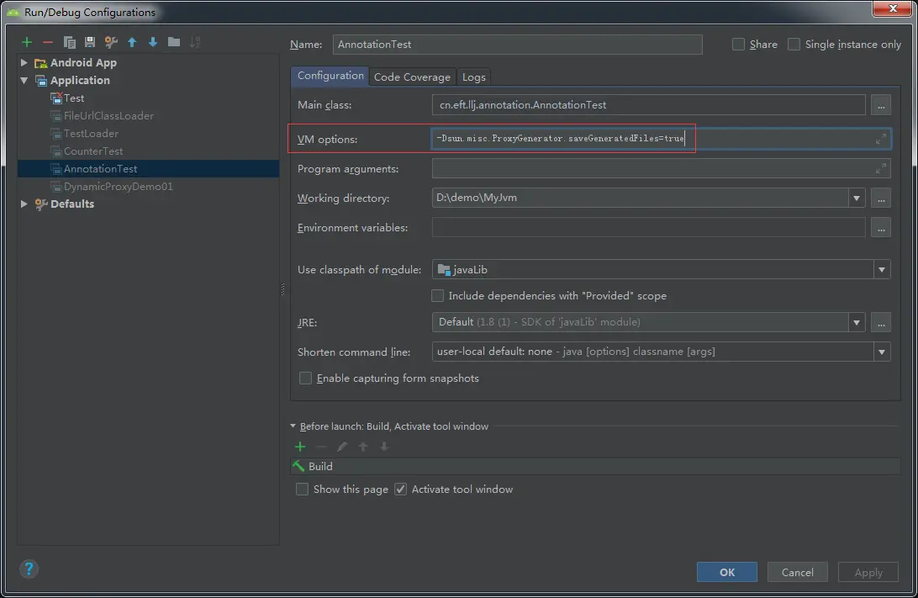The width and height of the screenshot is (918, 598).
Task: Move configuration down with blue arrow
Action: tap(153, 42)
